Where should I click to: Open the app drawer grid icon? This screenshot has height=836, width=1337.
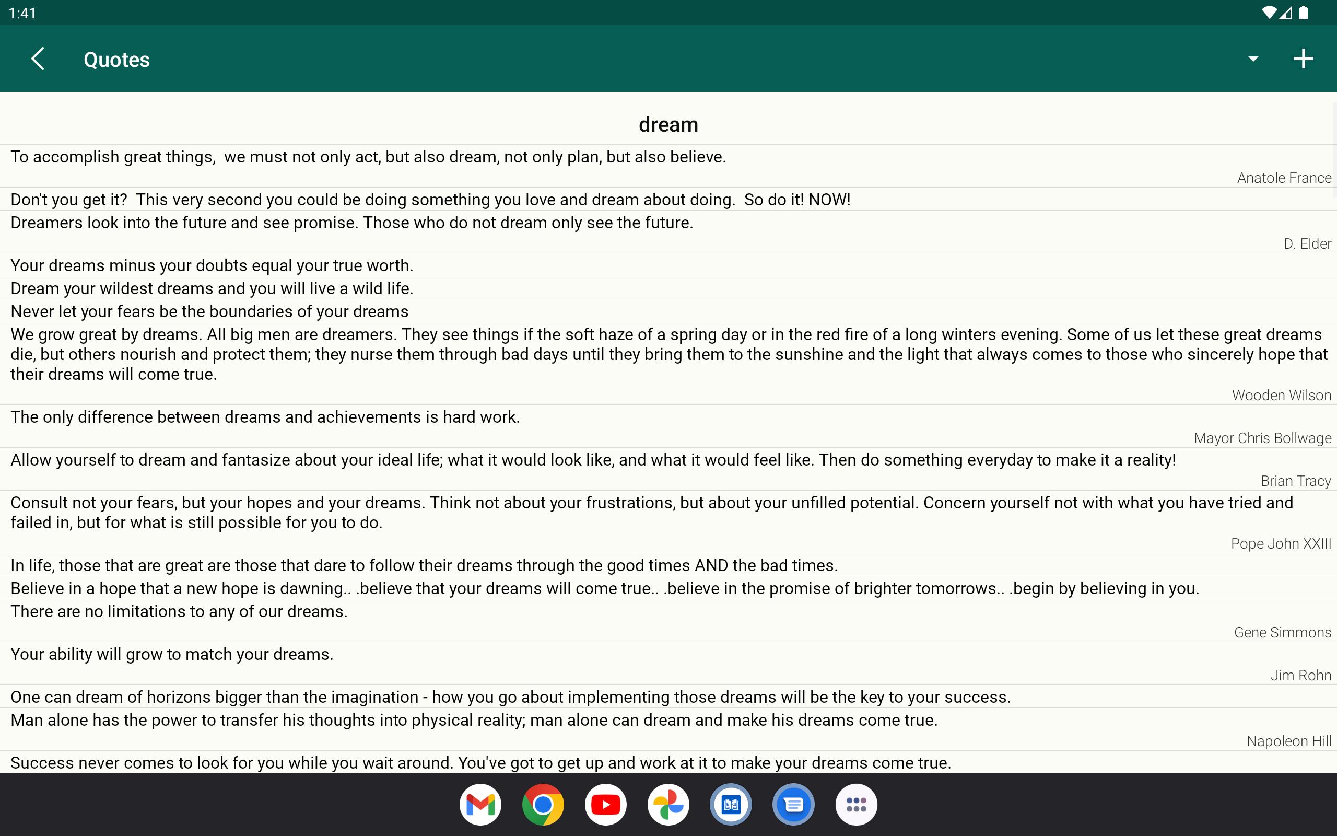tap(857, 805)
